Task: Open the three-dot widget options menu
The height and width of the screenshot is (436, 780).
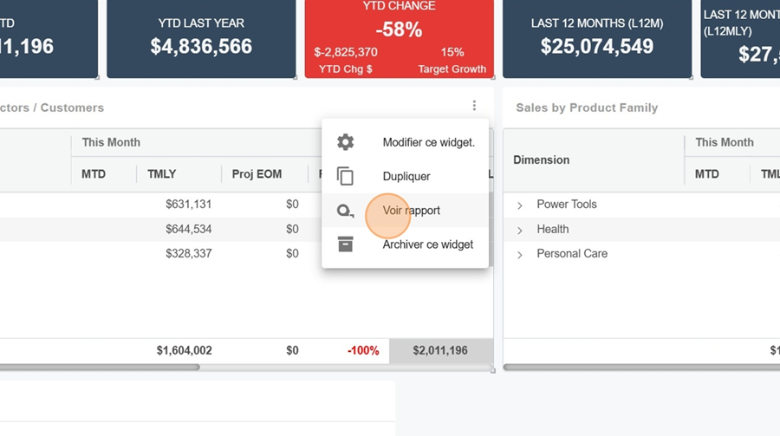Action: click(x=474, y=106)
